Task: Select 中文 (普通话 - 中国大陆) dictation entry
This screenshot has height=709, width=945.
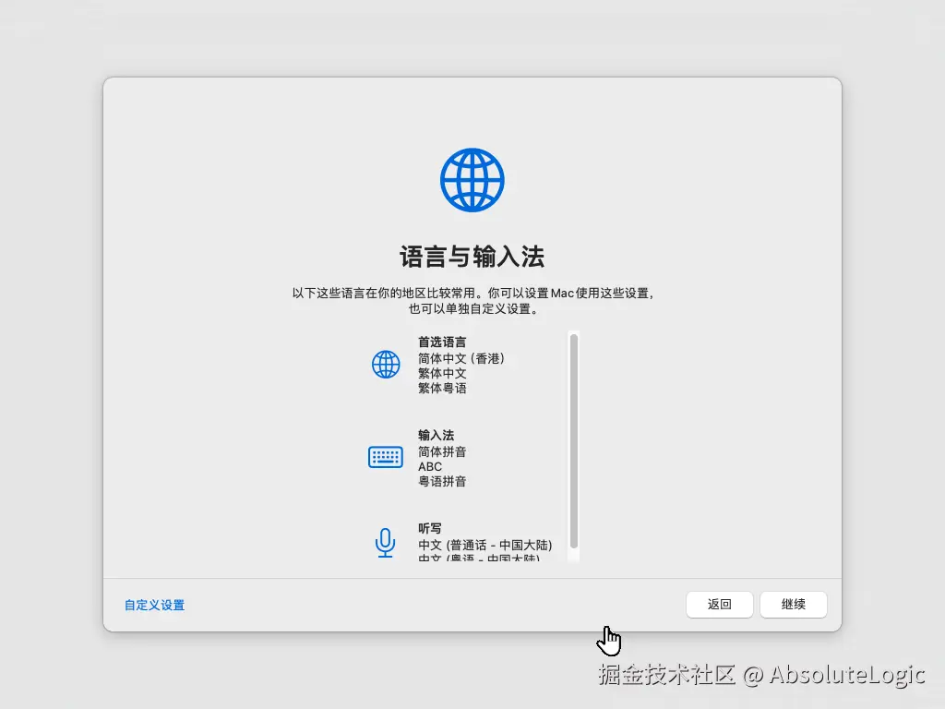Action: (x=485, y=545)
